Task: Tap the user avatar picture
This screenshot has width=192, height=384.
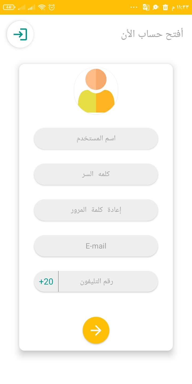Action: 96,91
